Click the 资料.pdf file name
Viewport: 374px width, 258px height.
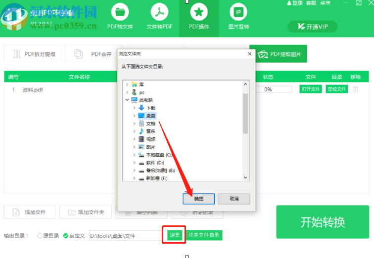point(33,90)
